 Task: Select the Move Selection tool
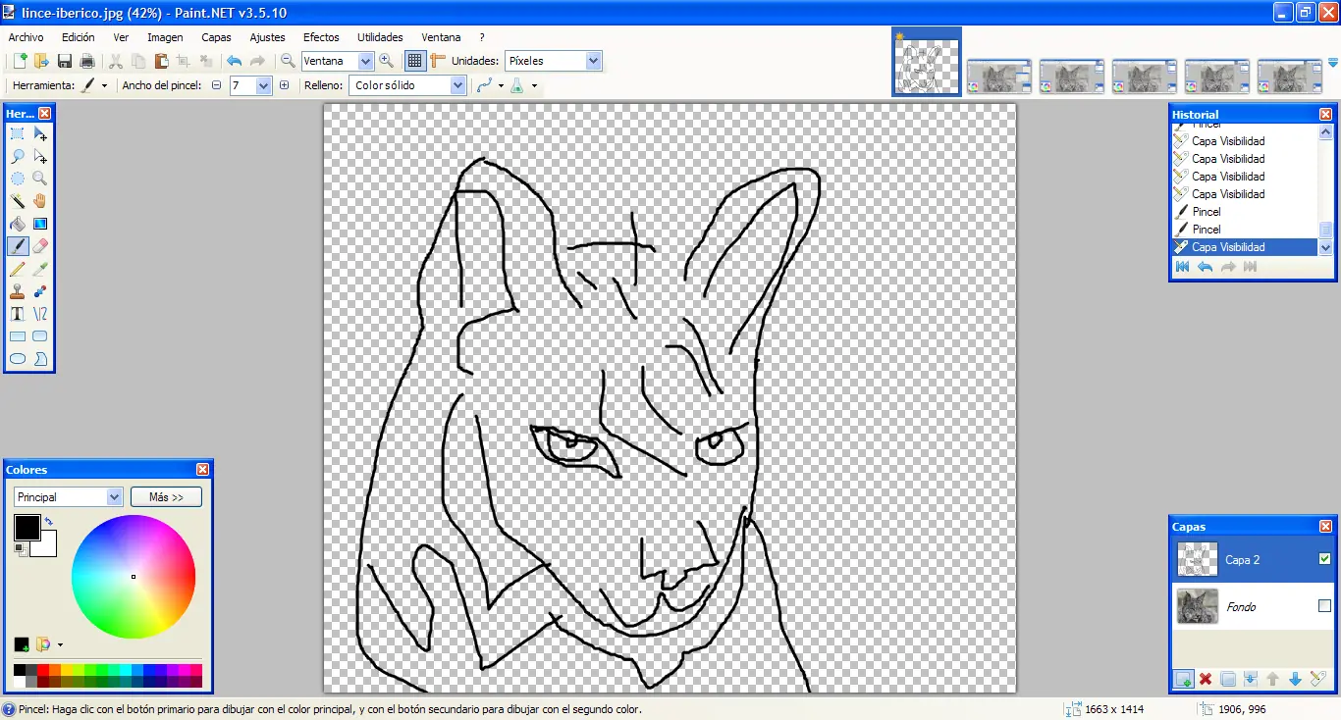(40, 157)
